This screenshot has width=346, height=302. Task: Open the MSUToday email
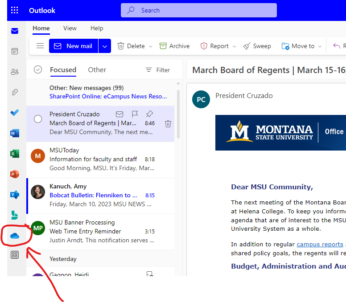point(100,159)
